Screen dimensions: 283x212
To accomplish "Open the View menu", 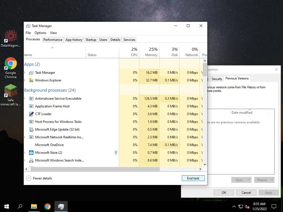I will tap(53, 33).
